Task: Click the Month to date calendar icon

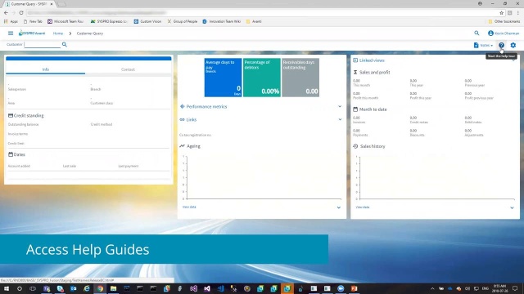Action: click(x=355, y=109)
